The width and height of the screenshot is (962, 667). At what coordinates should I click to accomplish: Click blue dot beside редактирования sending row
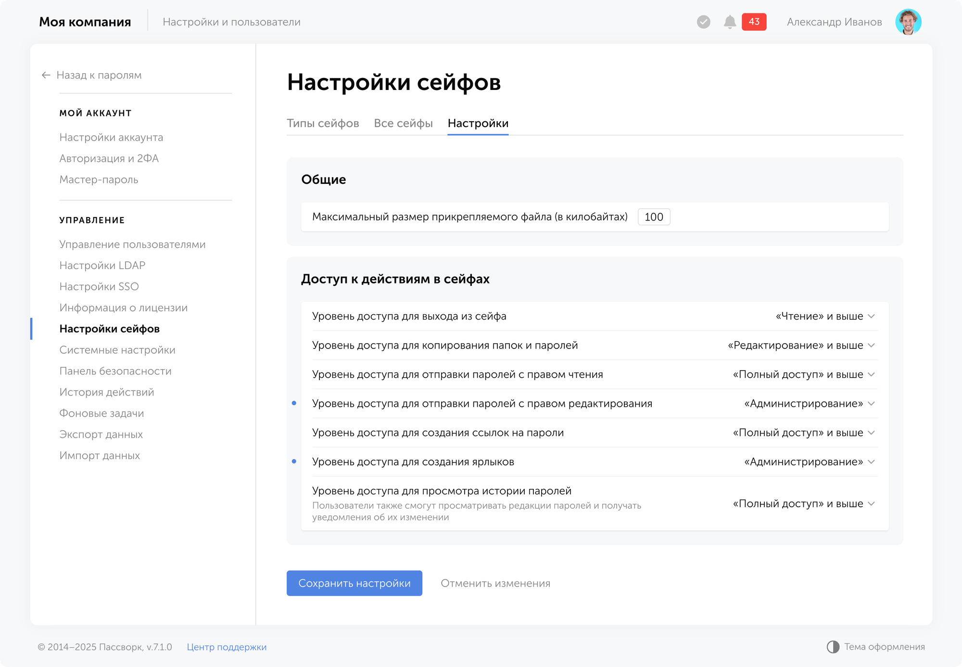(294, 403)
